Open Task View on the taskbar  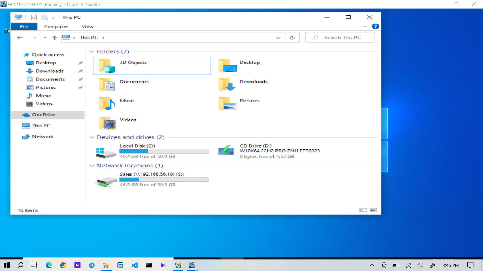tap(34, 265)
